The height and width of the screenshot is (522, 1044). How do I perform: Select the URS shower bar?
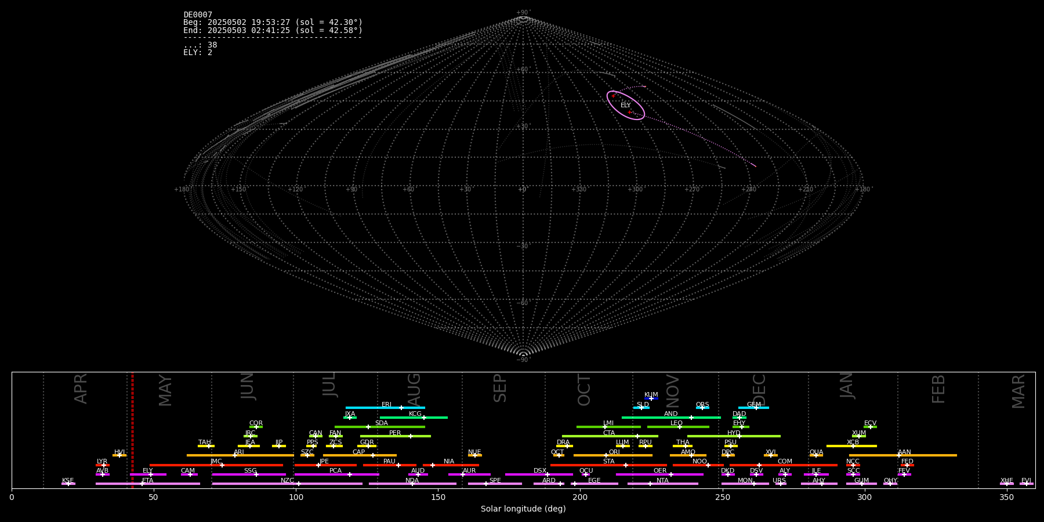(x=781, y=484)
